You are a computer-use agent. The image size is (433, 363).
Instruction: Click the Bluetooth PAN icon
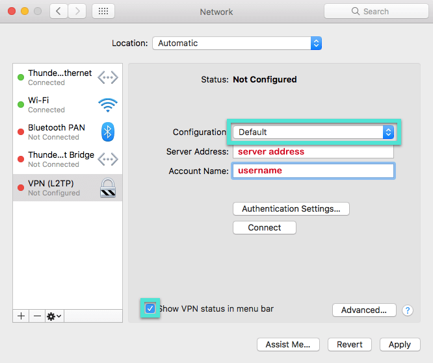click(107, 132)
